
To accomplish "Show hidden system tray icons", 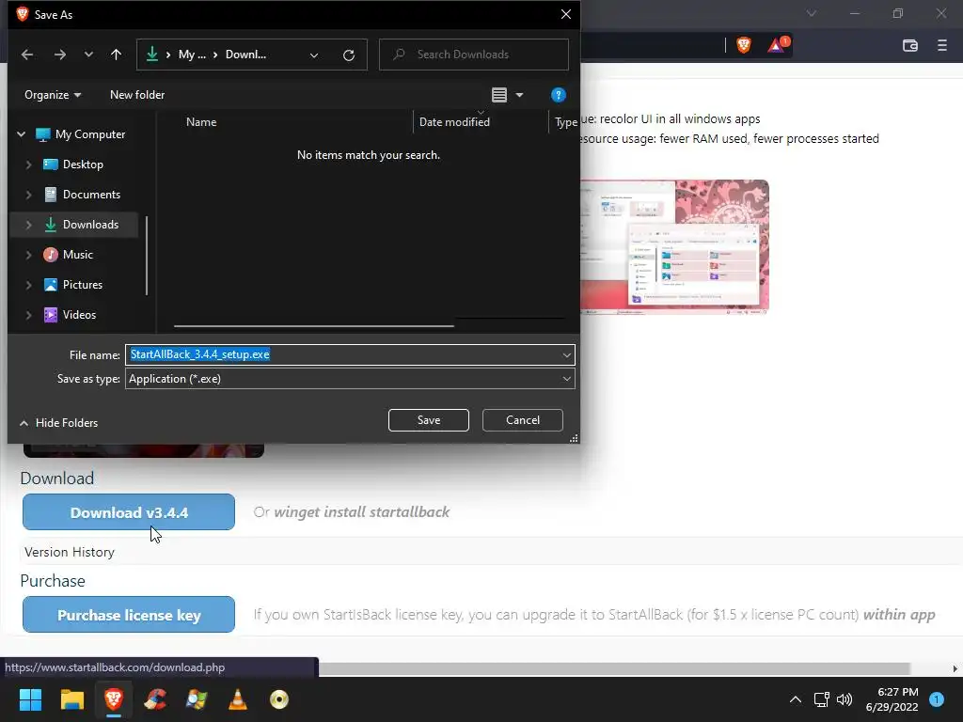I will pyautogui.click(x=796, y=699).
